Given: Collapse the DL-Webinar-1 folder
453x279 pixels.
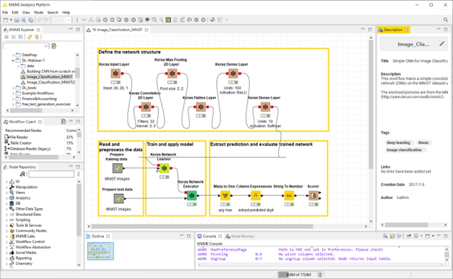Looking at the screenshot, I should (13, 60).
